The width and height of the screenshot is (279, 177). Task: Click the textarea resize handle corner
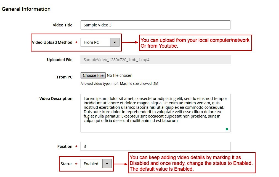point(229,131)
